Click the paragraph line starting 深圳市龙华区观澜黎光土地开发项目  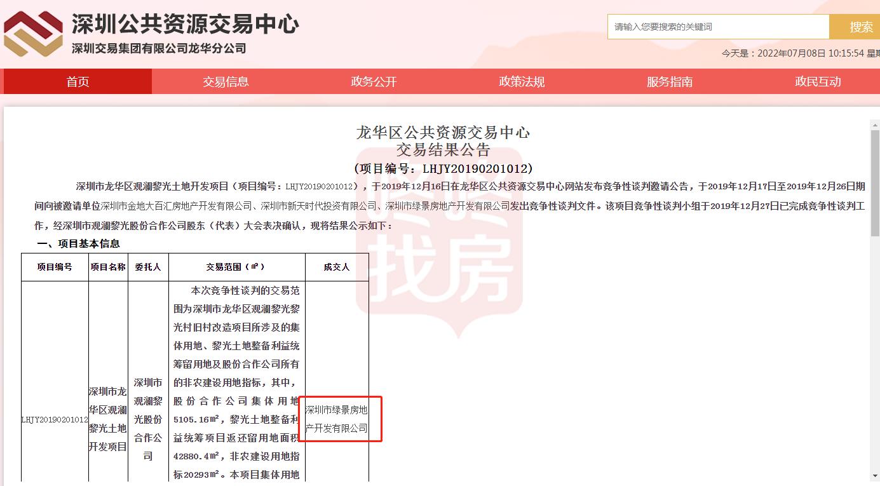(470, 187)
